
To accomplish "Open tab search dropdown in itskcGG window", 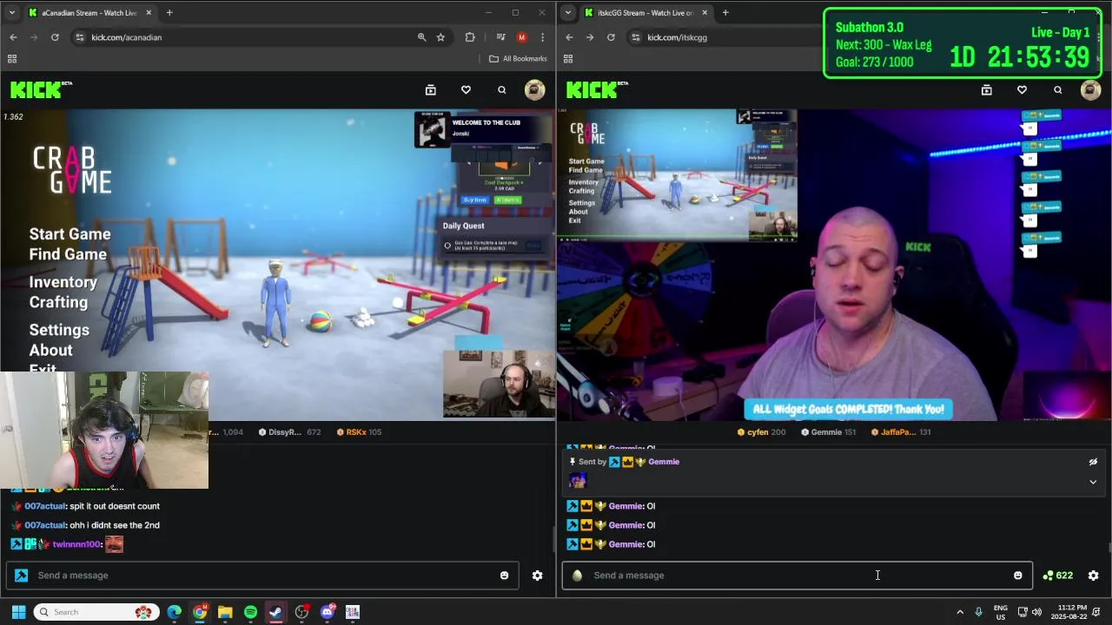I will point(567,13).
